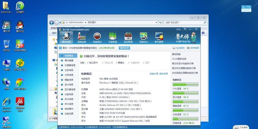258x129 pixels.
Task: Click the 重新检测 re-detect button
Action: pyautogui.click(x=124, y=48)
